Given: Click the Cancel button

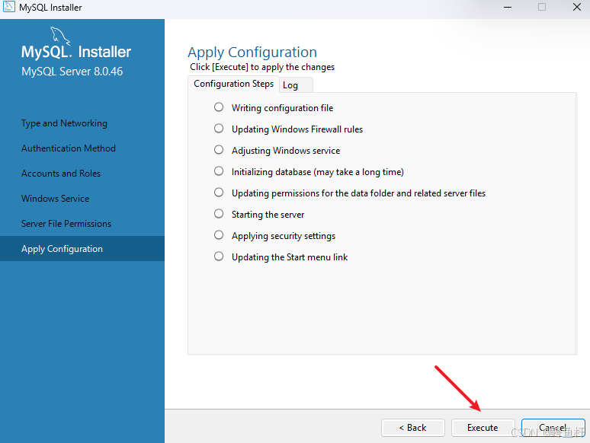Looking at the screenshot, I should pos(553,428).
